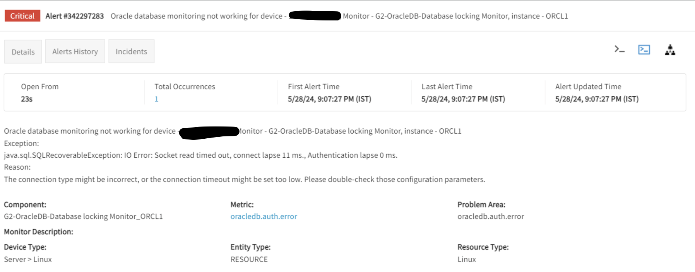Click the people hierarchy escalation icon

click(670, 50)
